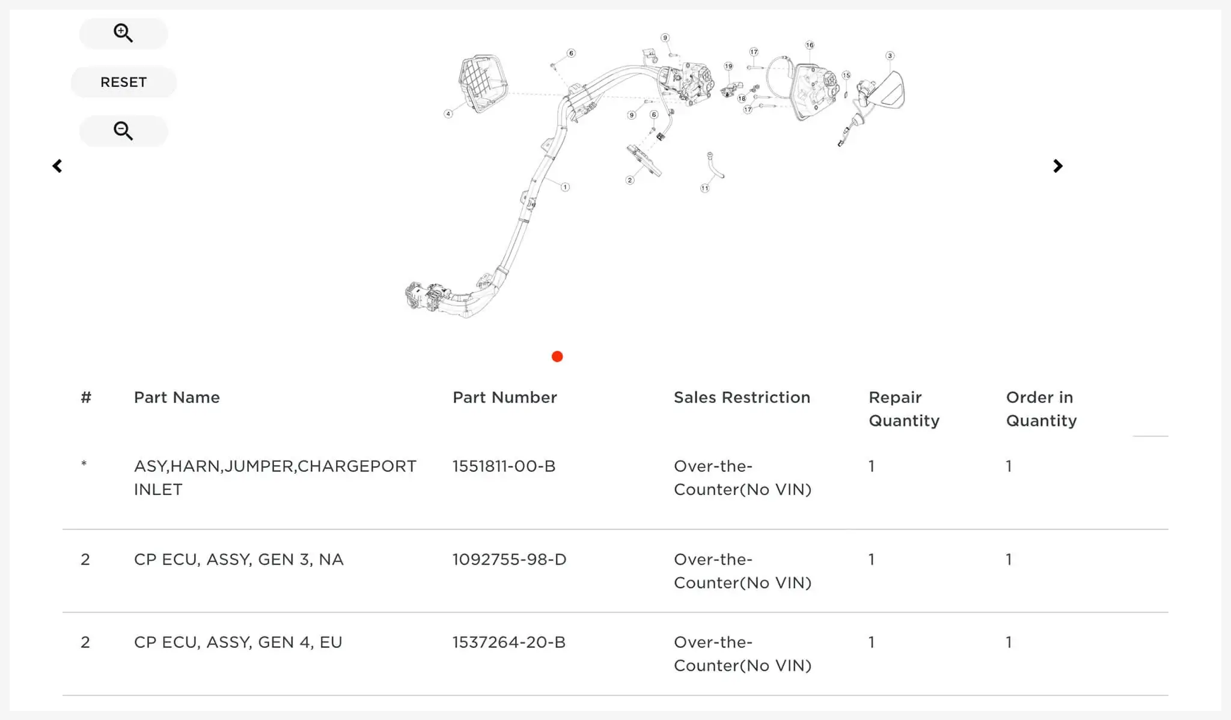Go to previous diagram with left arrow
This screenshot has height=720, width=1231.
[x=57, y=166]
